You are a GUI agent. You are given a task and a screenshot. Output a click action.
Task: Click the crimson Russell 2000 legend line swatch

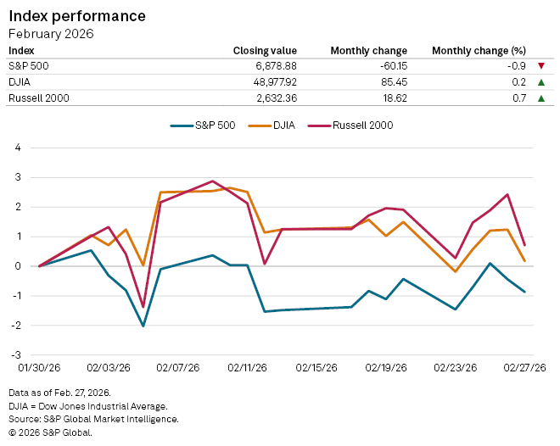tap(316, 125)
